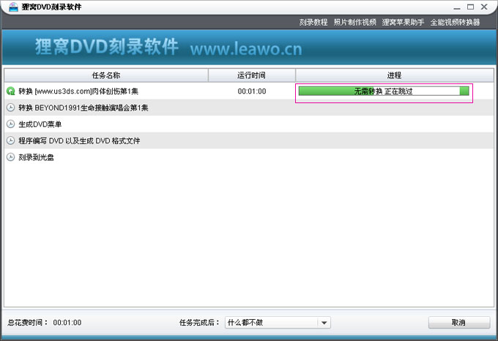Click the 进程 column header

(x=395, y=75)
